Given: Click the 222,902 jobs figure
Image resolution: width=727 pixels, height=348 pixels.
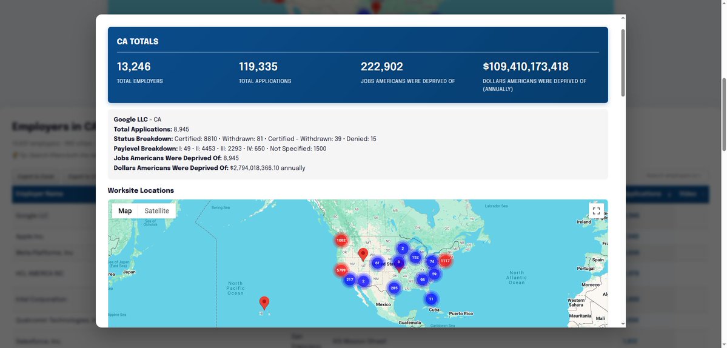Looking at the screenshot, I should pyautogui.click(x=382, y=67).
